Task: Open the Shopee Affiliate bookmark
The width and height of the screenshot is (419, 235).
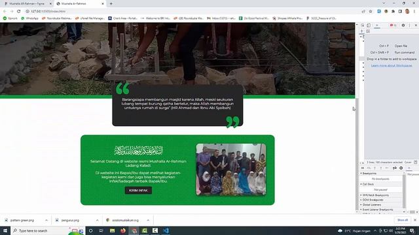Action: pyautogui.click(x=287, y=18)
